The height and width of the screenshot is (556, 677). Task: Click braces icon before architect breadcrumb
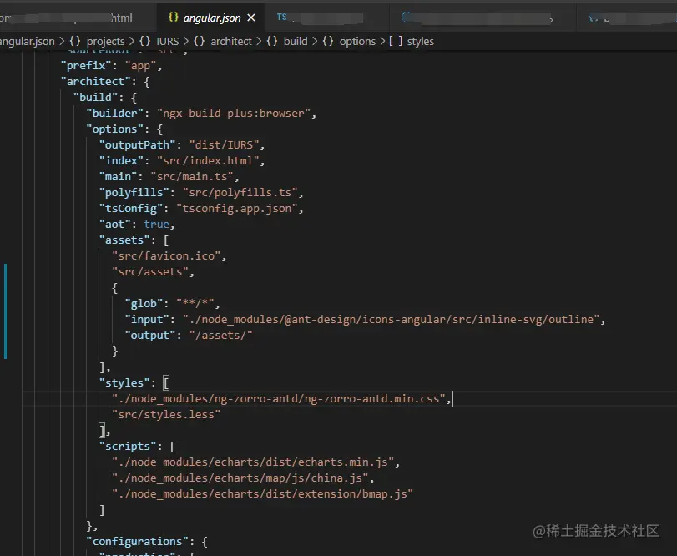[x=199, y=41]
